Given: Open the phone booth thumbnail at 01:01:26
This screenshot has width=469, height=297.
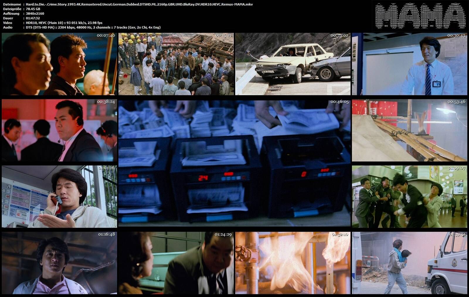Looking at the screenshot, I should (x=59, y=197).
